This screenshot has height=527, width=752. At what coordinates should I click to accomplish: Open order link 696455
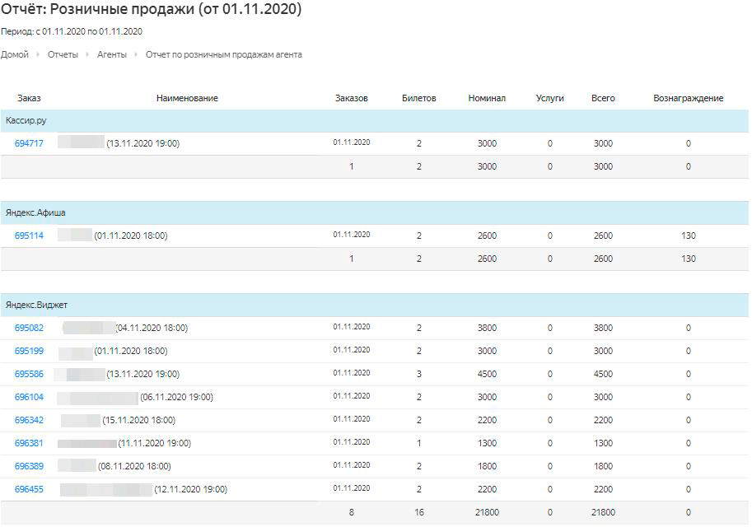pos(29,489)
